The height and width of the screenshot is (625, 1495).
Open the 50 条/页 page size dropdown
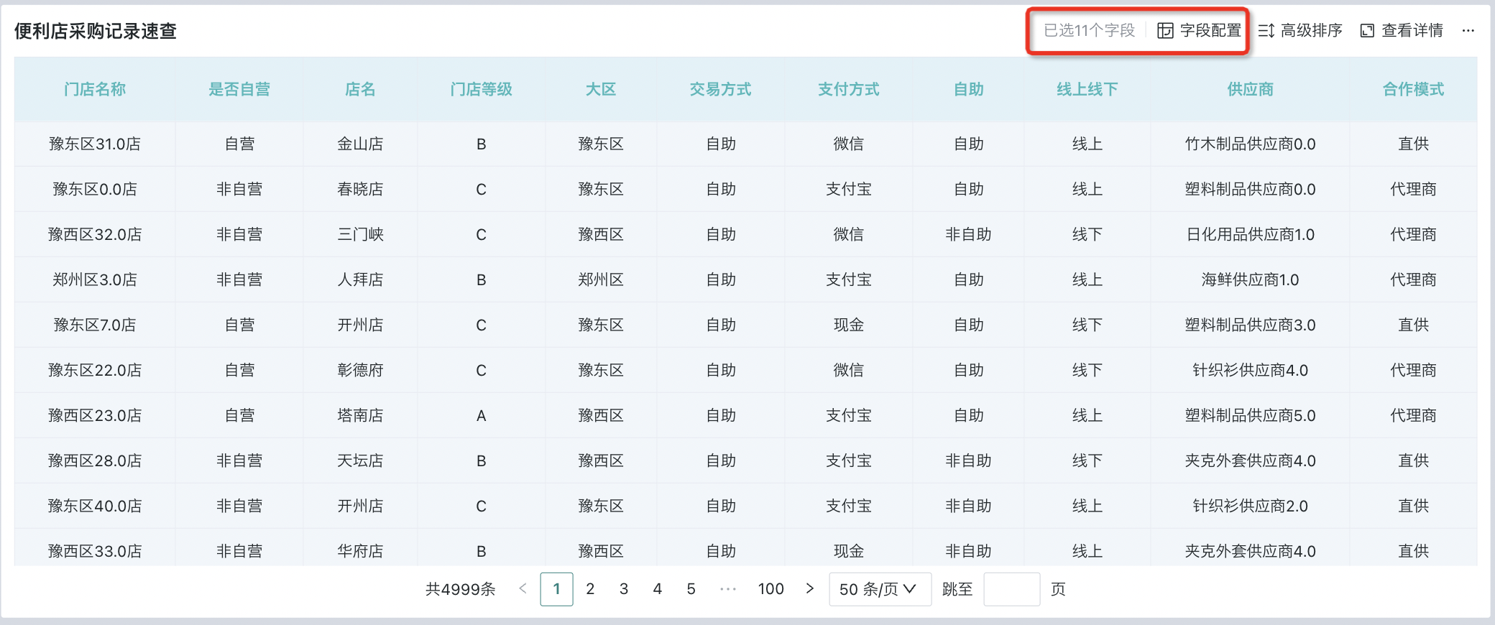(880, 589)
